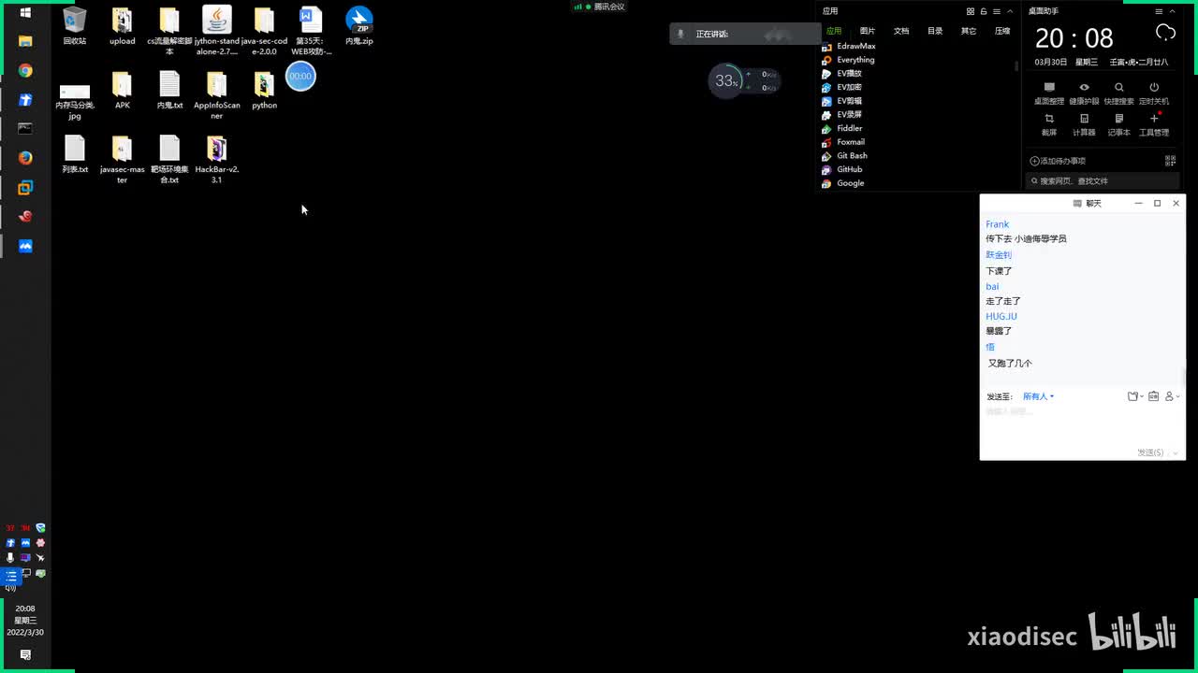Launch GitHub from the app list
Screen dimensions: 1198x673
tap(841, 169)
